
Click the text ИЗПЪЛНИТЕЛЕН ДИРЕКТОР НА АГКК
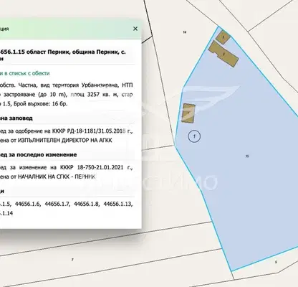point(64,141)
